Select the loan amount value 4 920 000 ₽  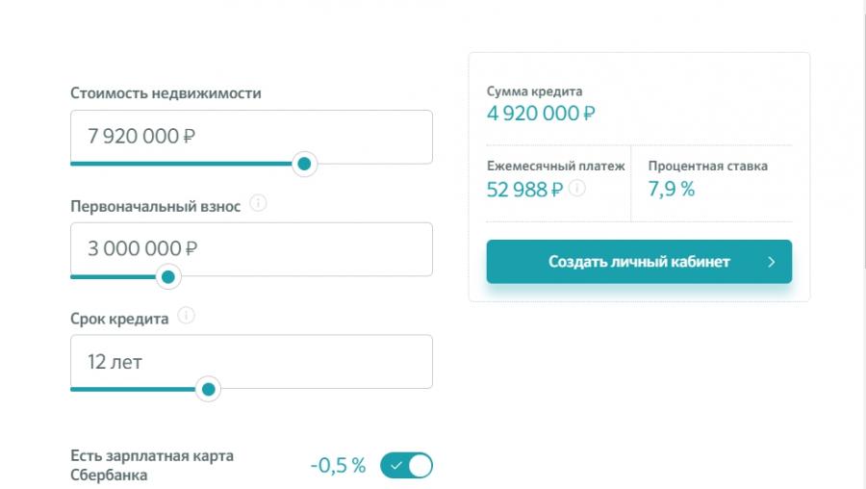[541, 114]
